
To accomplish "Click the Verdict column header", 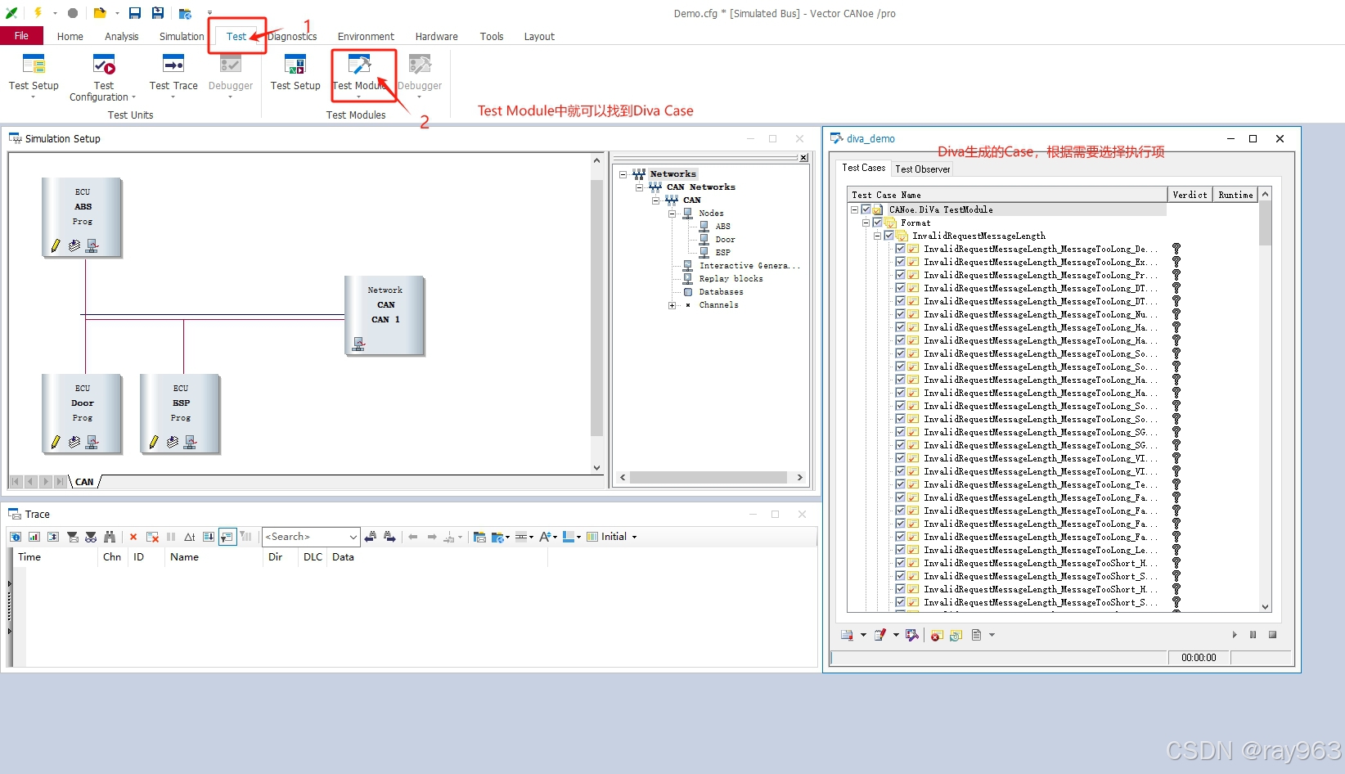I will coord(1190,195).
